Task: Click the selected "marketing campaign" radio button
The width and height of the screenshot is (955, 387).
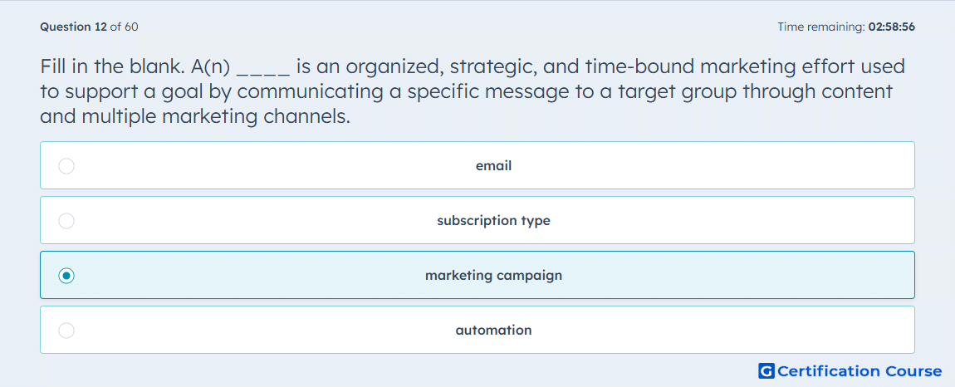Action: click(66, 276)
